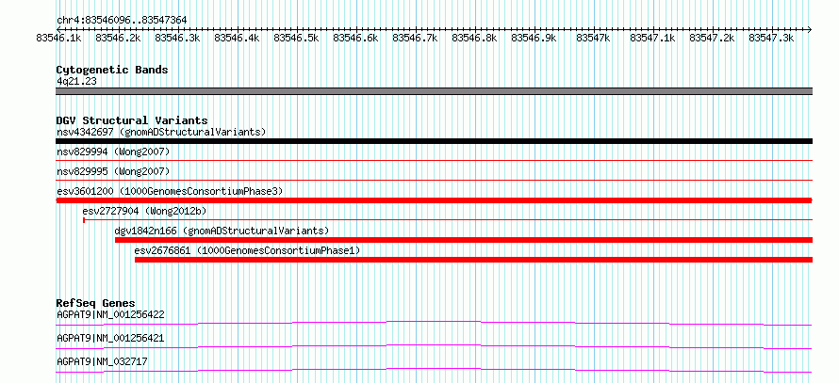This screenshot has width=839, height=383.
Task: Click the Cytogenetic Bands track heading
Action: pos(112,70)
